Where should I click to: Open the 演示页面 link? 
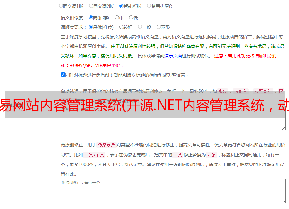click(x=173, y=56)
